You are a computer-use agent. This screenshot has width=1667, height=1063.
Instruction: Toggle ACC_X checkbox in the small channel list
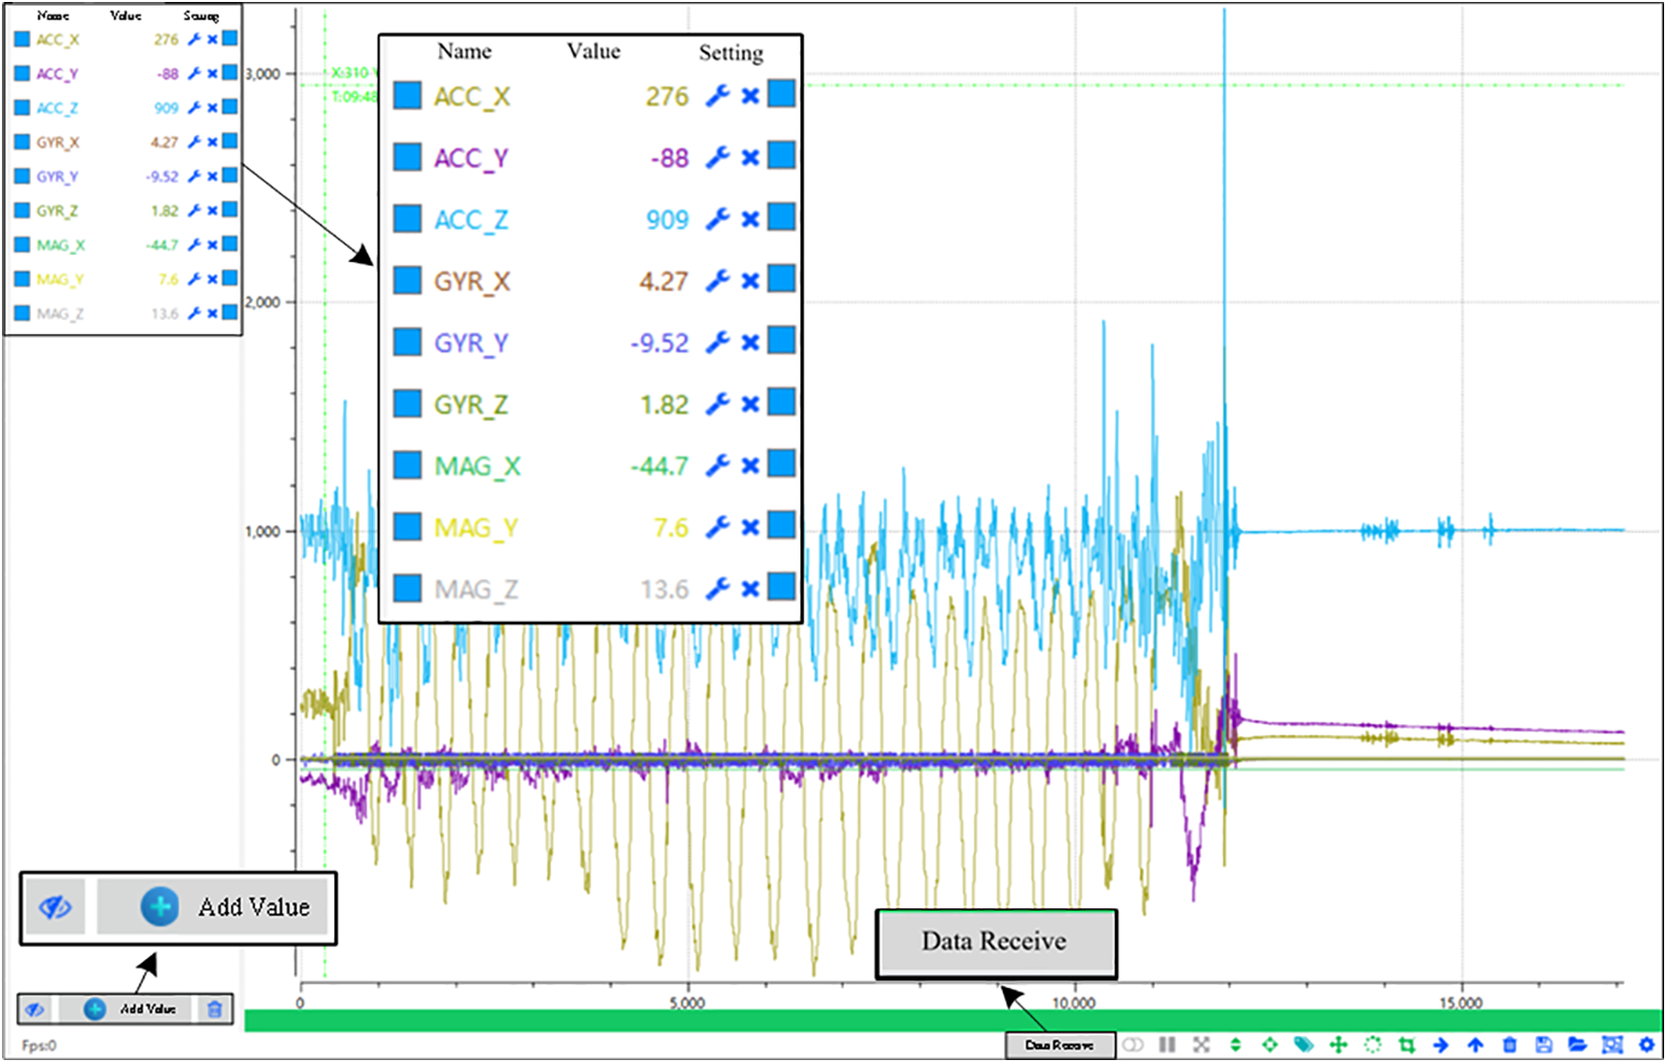(22, 40)
